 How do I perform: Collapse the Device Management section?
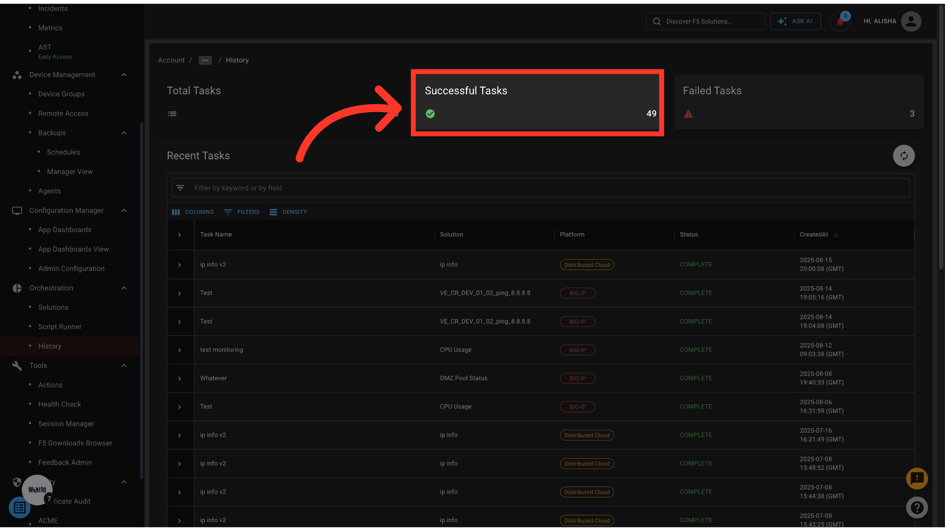[x=124, y=75]
